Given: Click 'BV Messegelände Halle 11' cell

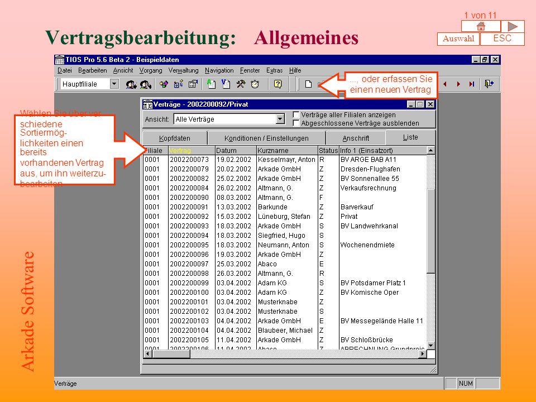Looking at the screenshot, I should 382,320.
